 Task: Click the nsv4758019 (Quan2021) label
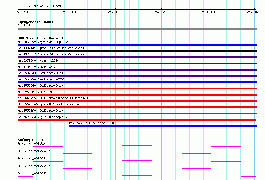[x=37, y=67]
